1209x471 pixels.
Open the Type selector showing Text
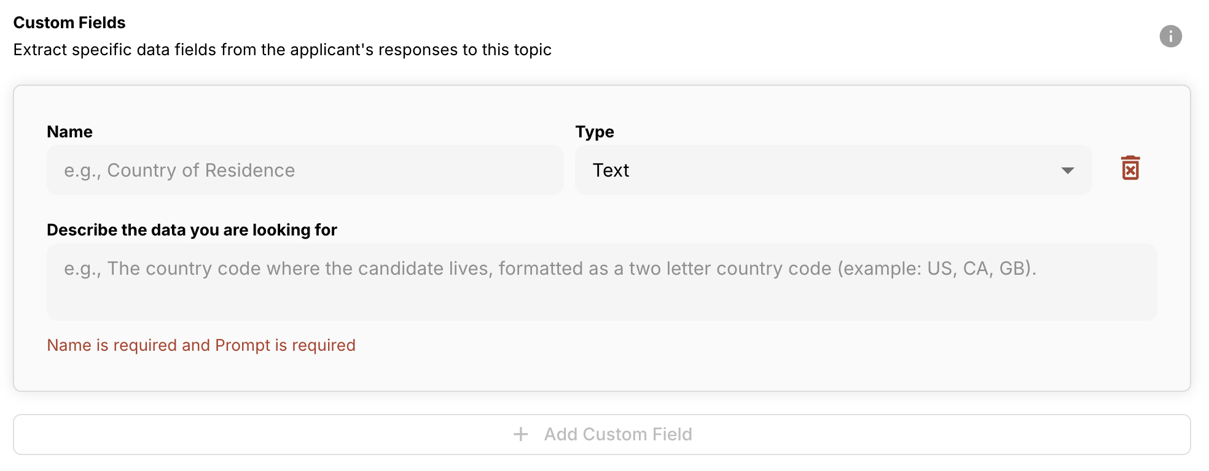tap(832, 170)
